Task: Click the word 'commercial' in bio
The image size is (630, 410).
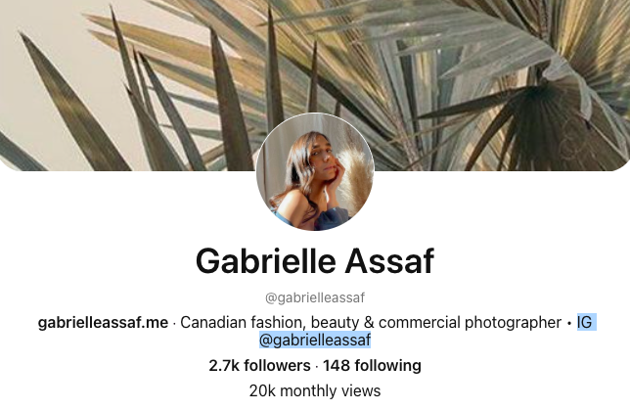Action: (419, 322)
